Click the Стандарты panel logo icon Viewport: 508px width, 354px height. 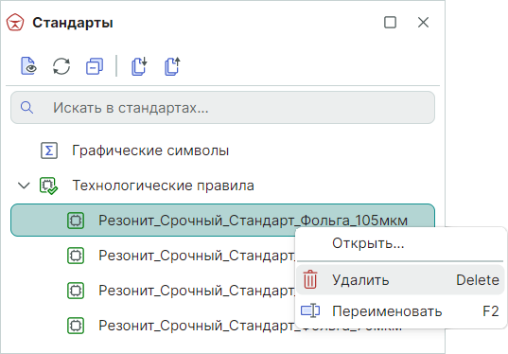point(15,23)
